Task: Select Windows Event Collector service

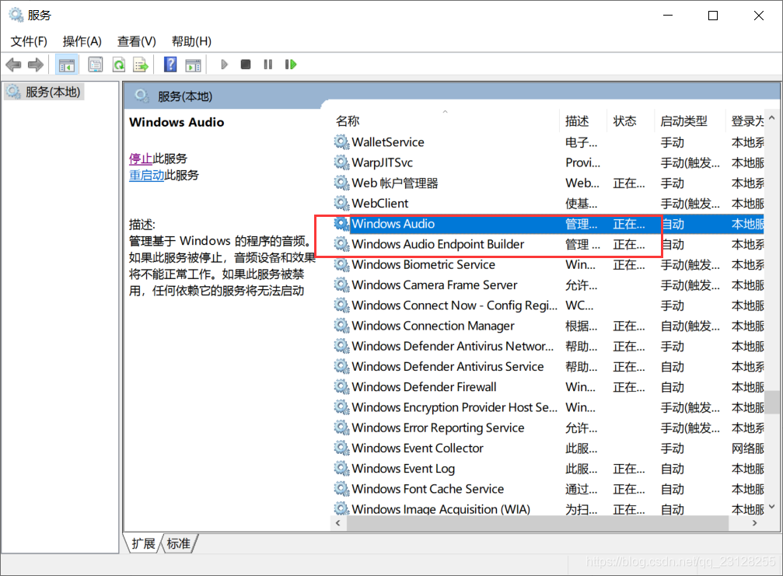Action: 548,449
